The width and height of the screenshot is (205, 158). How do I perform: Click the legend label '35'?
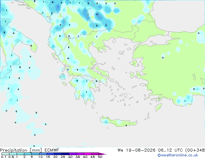(78, 157)
